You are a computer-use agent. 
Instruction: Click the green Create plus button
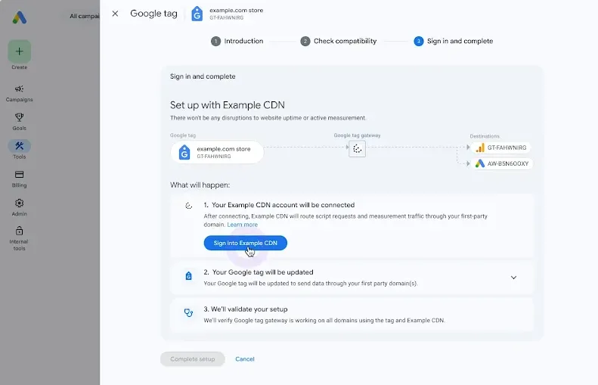tap(20, 51)
